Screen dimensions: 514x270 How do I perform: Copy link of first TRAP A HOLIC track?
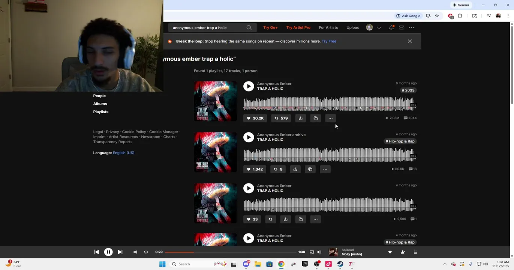316,118
